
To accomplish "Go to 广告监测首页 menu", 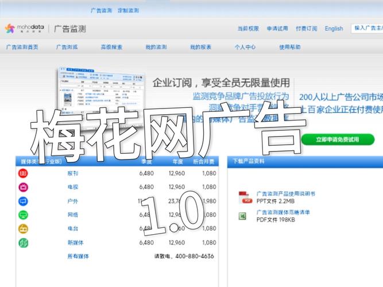I will tap(22, 47).
